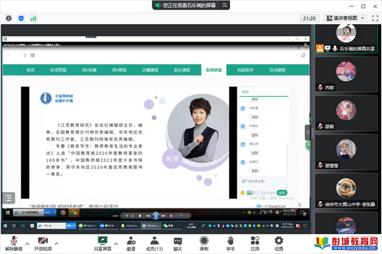Click the 21:20 meeting timer
The width and height of the screenshot is (382, 254).
click(x=309, y=18)
